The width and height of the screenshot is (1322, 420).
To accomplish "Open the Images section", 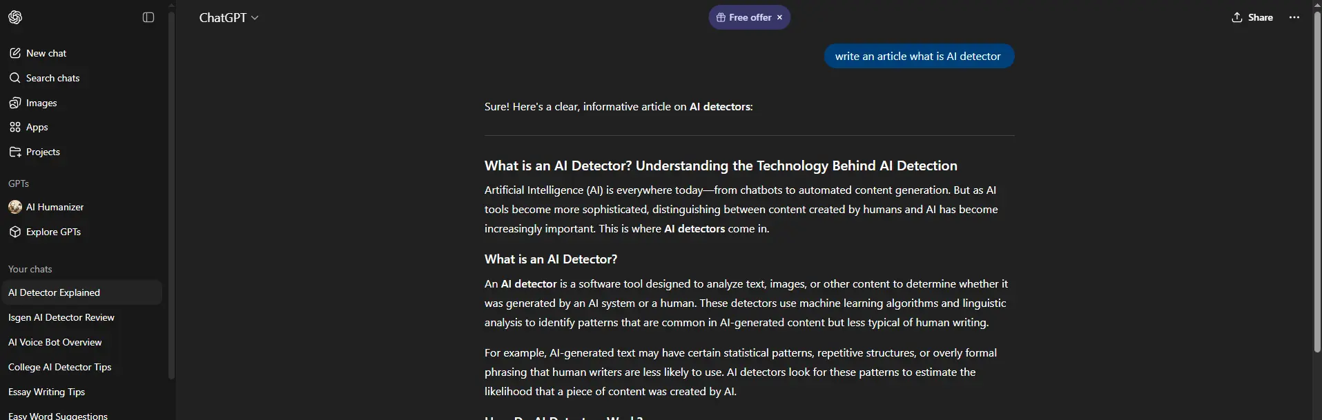I will [x=41, y=103].
